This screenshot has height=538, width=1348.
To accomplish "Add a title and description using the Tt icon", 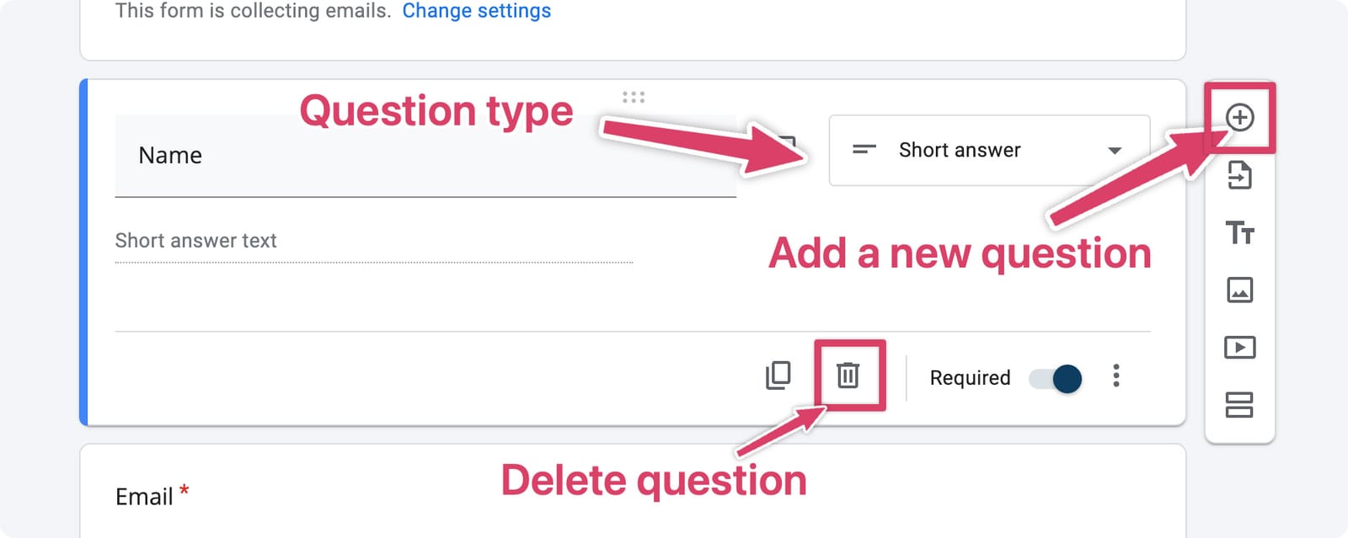I will point(1238,233).
